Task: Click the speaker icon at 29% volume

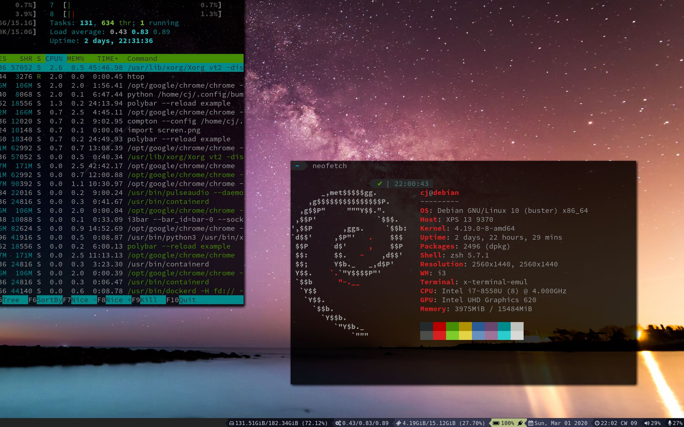Action: pos(647,423)
